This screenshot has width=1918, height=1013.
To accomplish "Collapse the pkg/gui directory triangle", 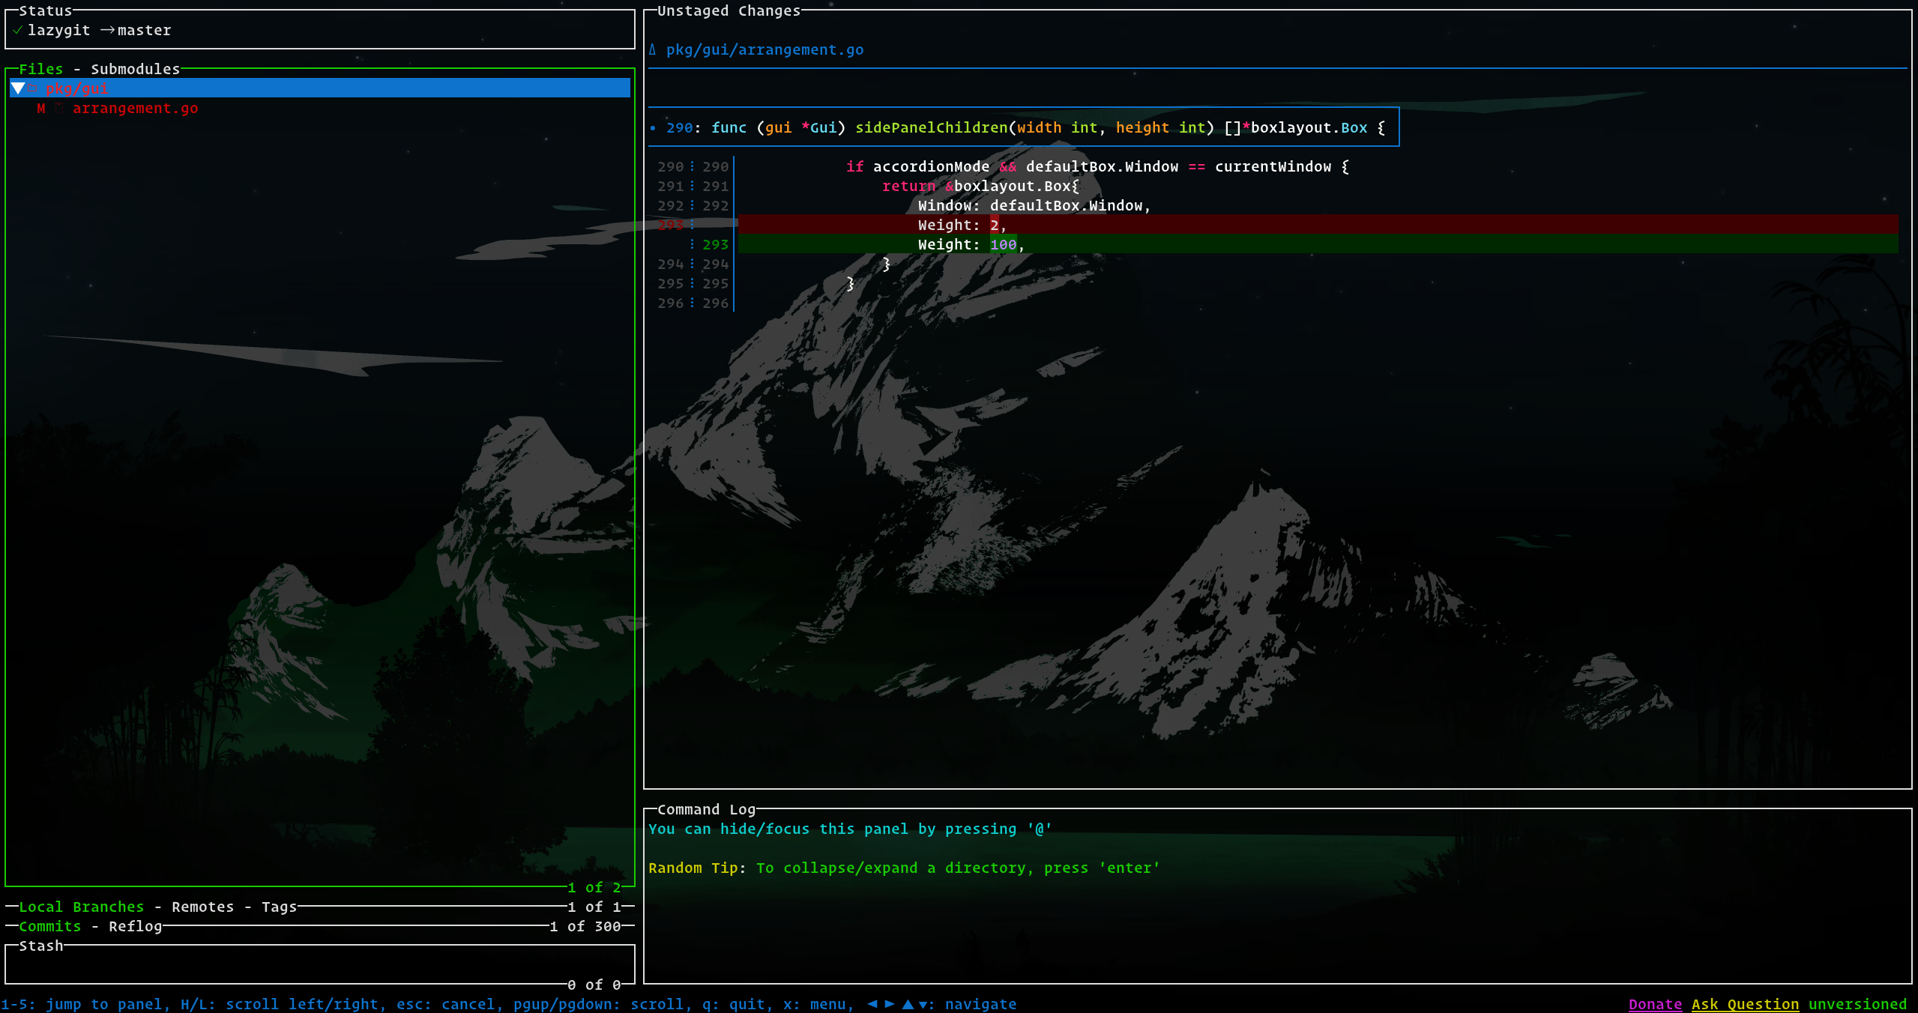I will click(x=18, y=89).
